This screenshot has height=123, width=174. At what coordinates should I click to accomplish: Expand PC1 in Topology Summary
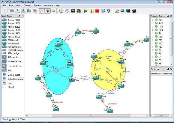[153, 20]
